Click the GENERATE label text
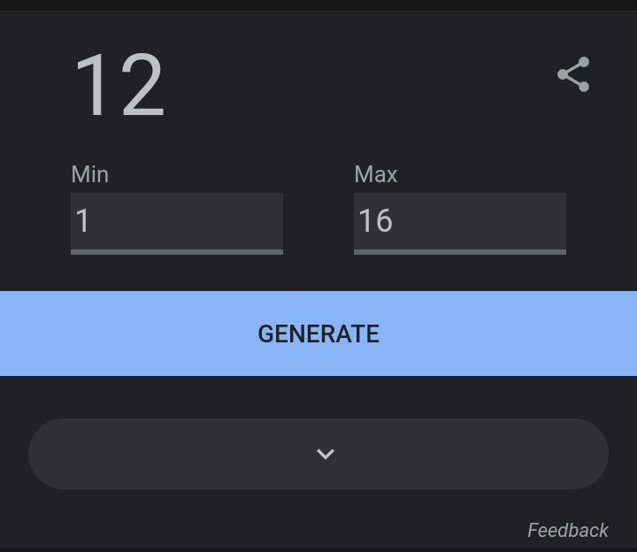This screenshot has height=552, width=637. [x=318, y=333]
